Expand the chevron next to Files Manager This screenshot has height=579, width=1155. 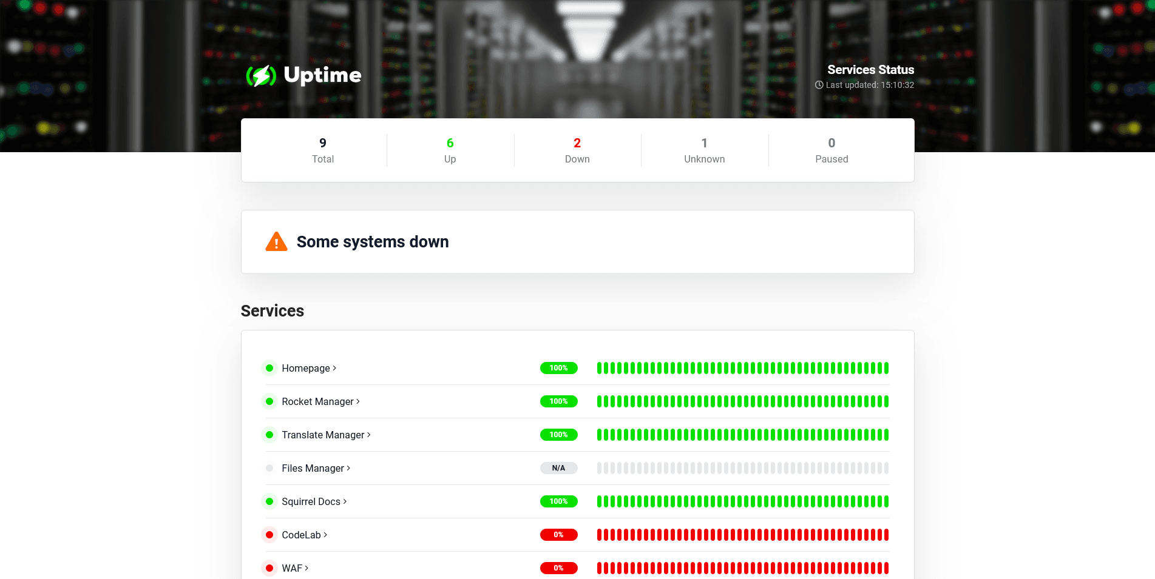[348, 468]
